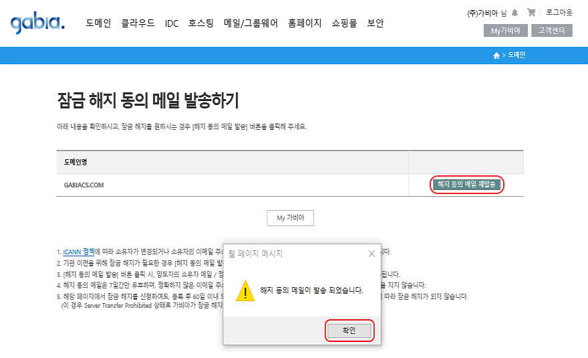
Task: Open the 클라우드 menu
Action: click(138, 23)
